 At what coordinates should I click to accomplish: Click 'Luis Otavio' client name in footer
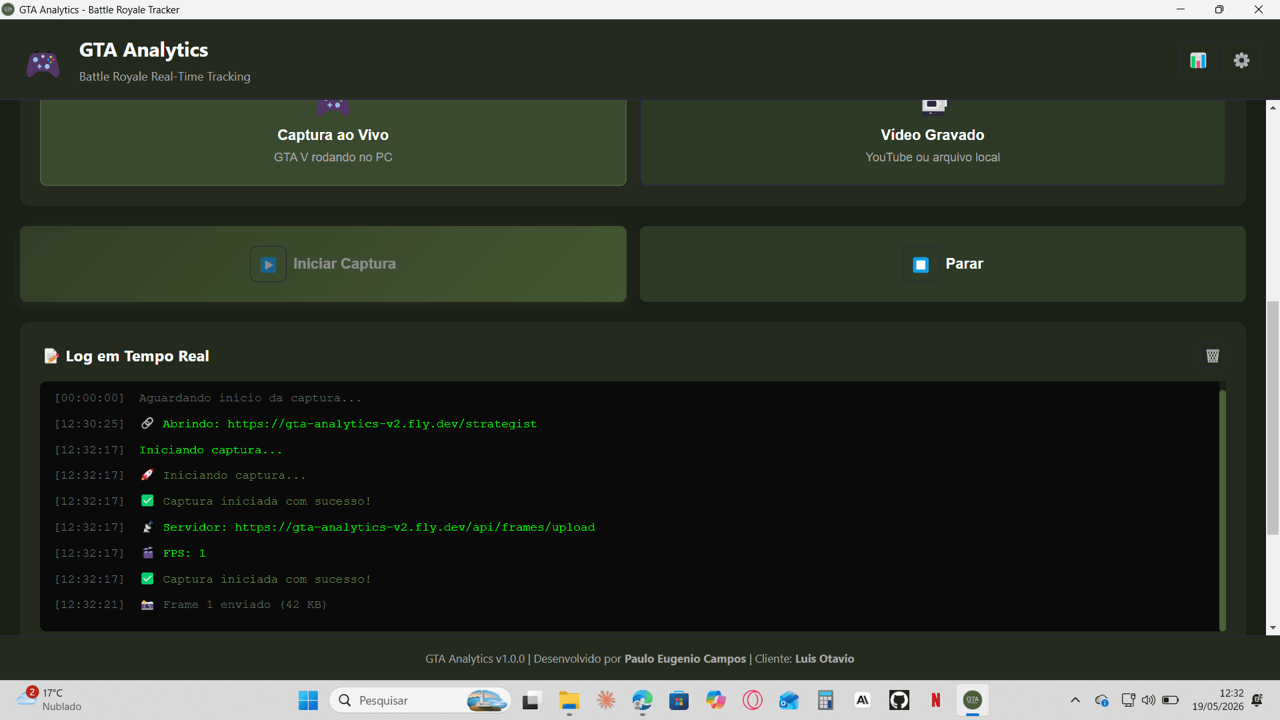click(825, 659)
